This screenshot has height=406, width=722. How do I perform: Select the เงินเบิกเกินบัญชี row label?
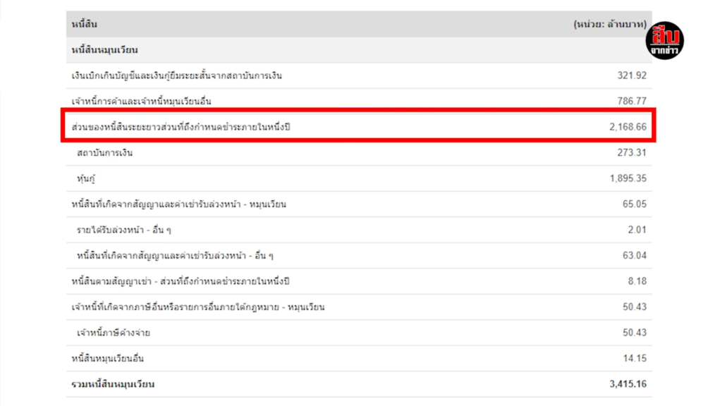[176, 75]
